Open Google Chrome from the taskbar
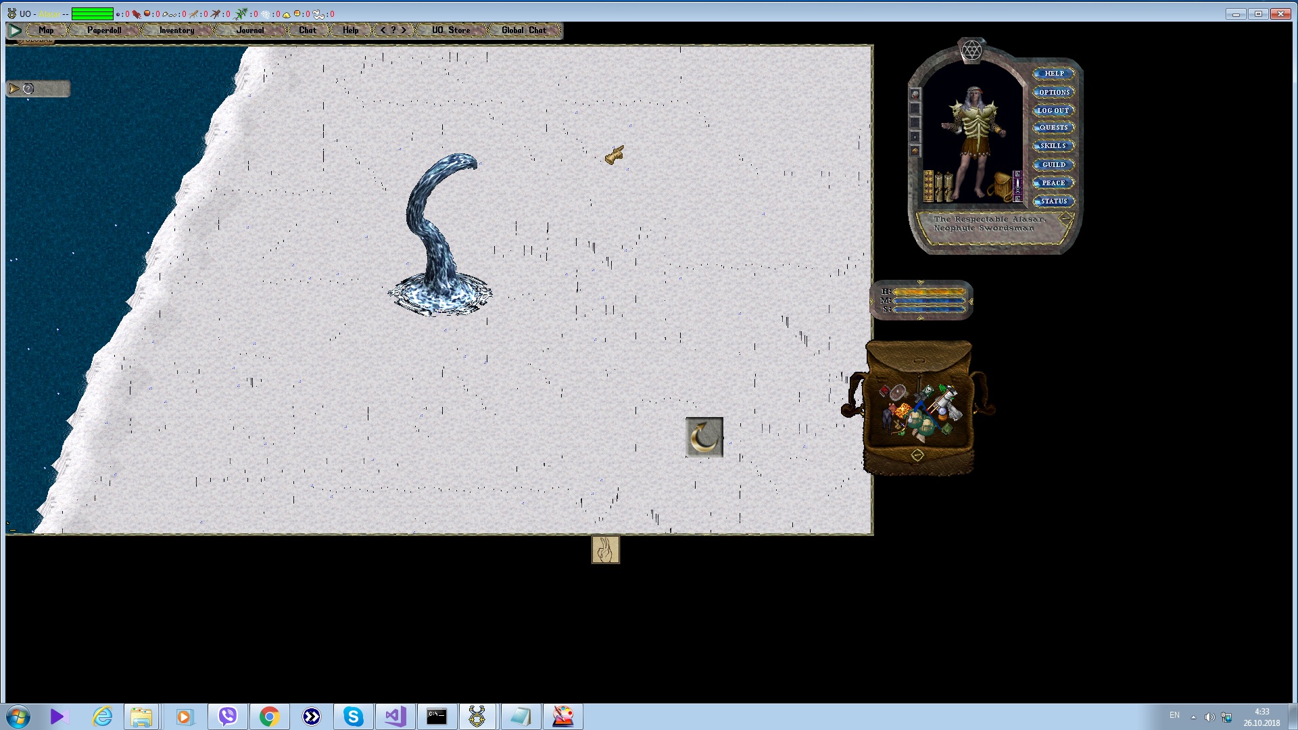Viewport: 1298px width, 730px height. coord(269,716)
